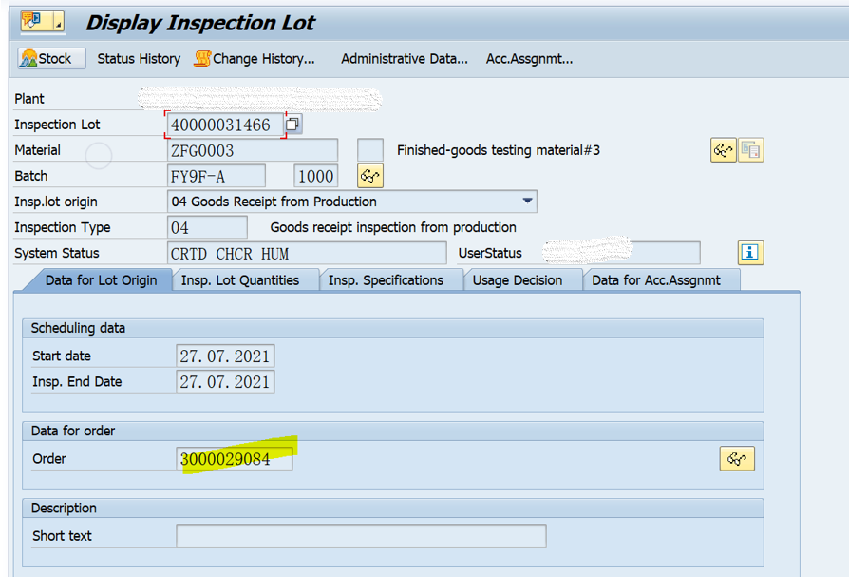Viewport: 849px width, 577px height.
Task: Open the title-bar services menu icon
Action: point(43,22)
